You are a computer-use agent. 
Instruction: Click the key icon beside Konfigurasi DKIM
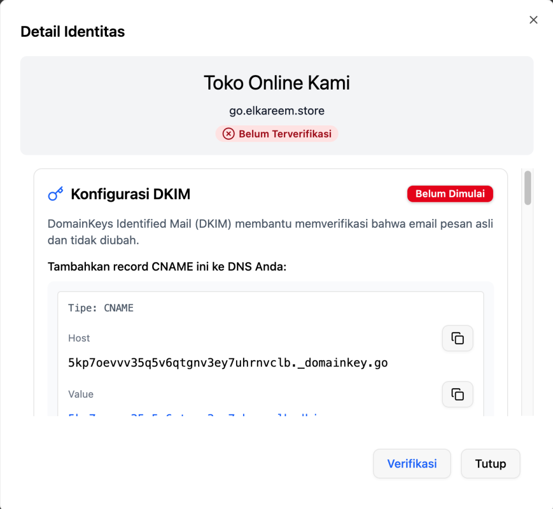click(x=56, y=194)
